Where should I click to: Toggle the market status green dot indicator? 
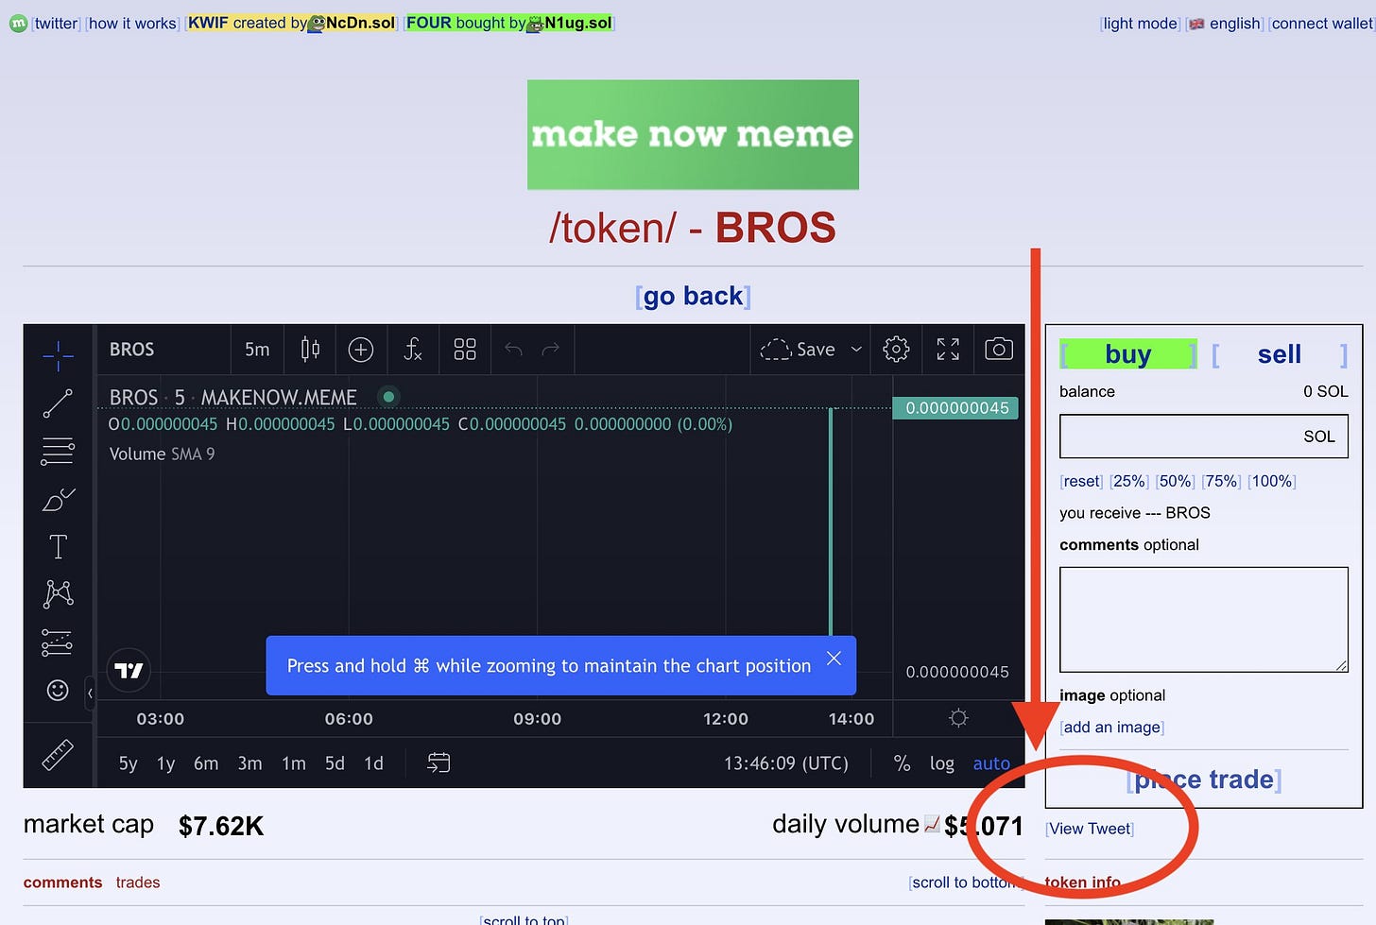388,397
